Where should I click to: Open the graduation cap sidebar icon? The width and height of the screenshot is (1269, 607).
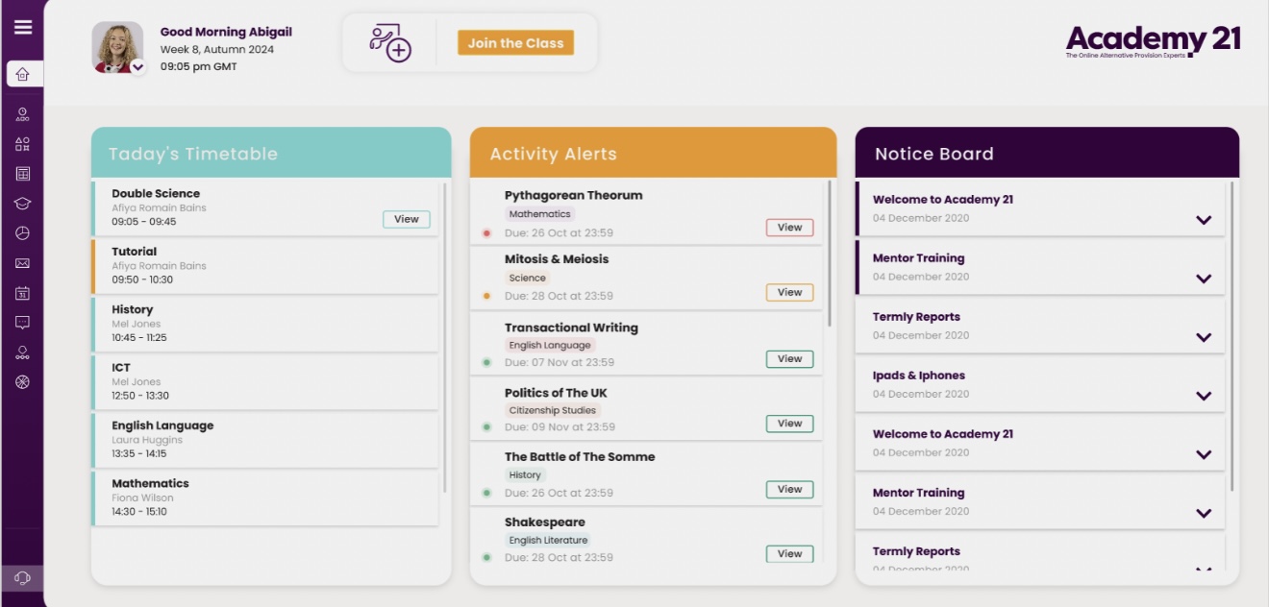click(23, 204)
